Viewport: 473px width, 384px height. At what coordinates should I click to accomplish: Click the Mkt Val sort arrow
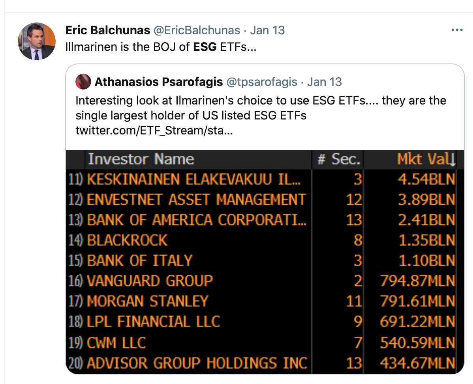pos(452,160)
